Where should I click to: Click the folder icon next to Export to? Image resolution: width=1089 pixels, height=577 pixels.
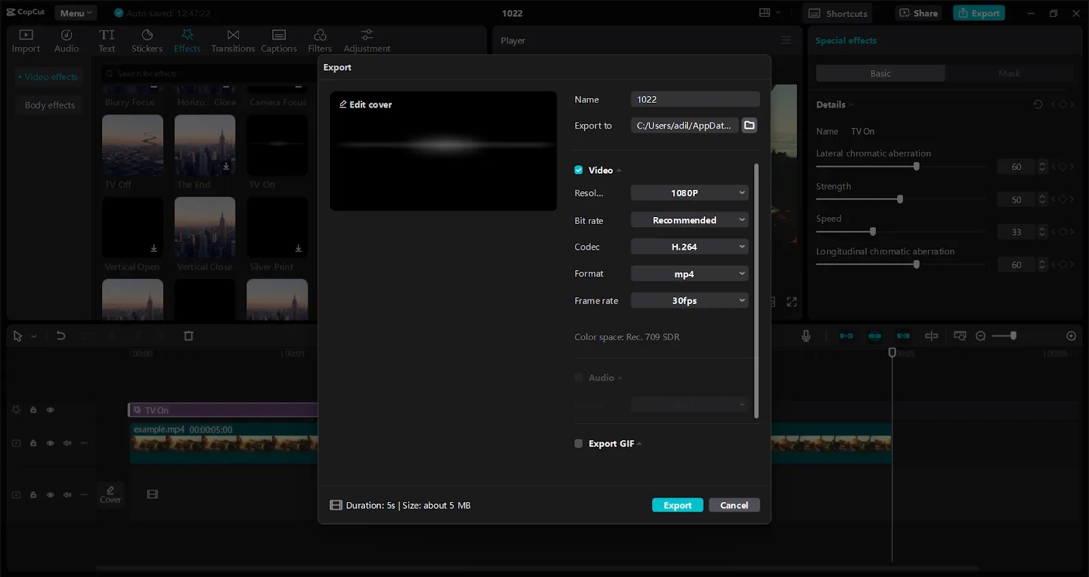pos(749,125)
